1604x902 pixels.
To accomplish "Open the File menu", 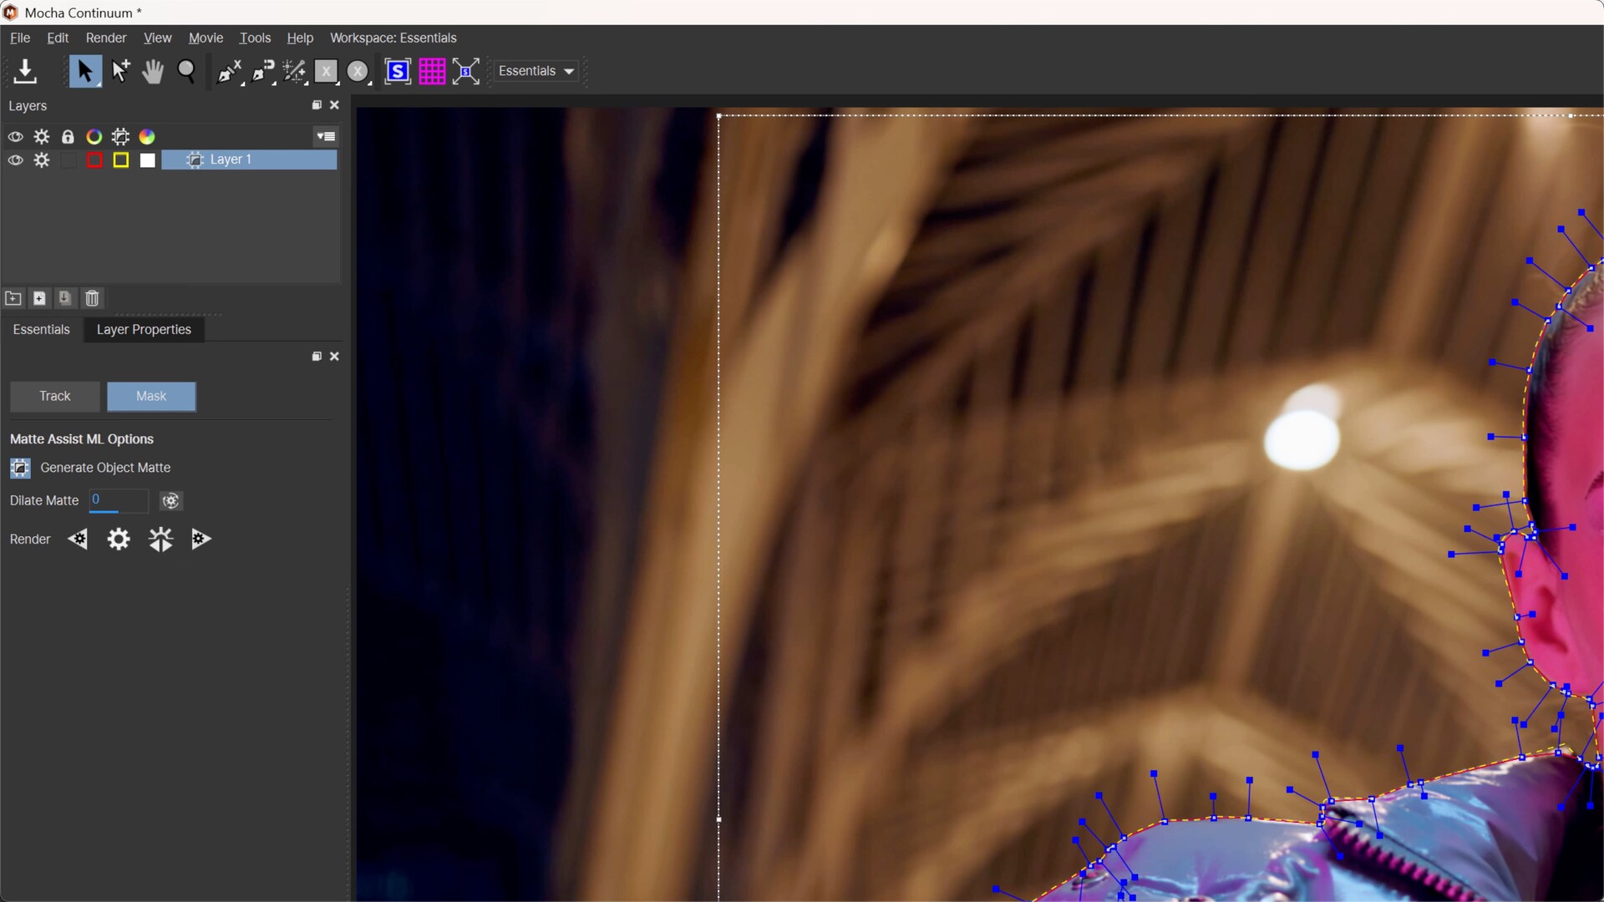I will click(x=20, y=38).
